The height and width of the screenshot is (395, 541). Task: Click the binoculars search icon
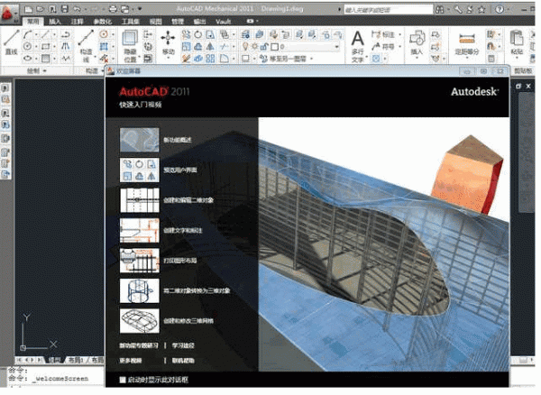point(439,10)
